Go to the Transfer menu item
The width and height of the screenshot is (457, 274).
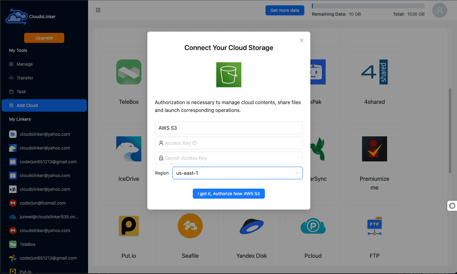[44, 78]
